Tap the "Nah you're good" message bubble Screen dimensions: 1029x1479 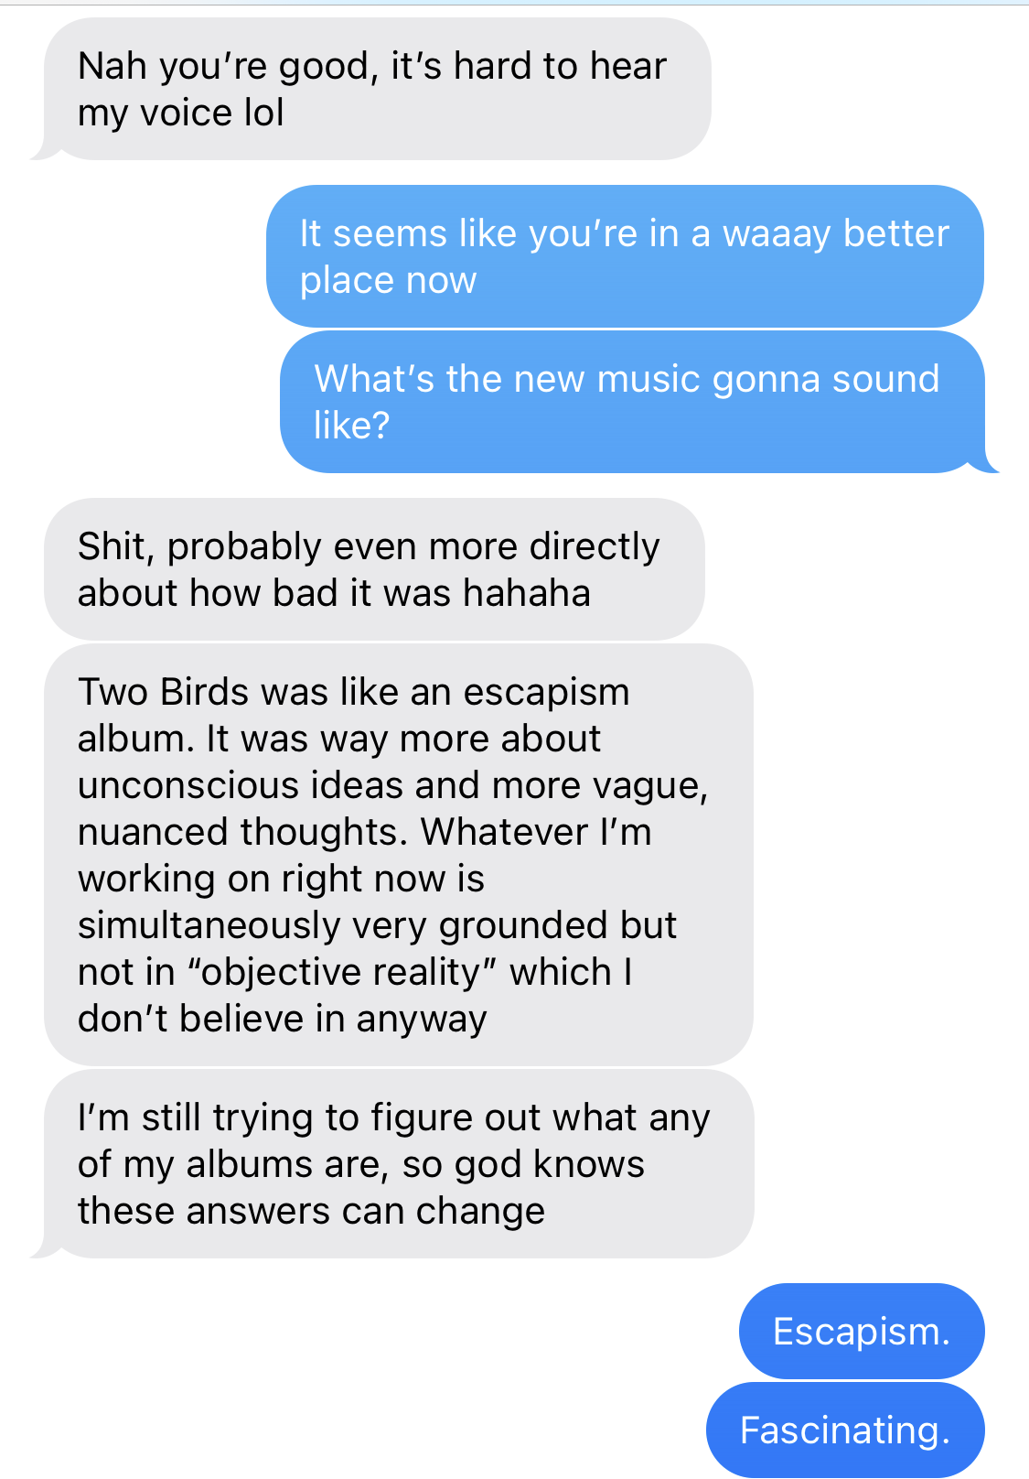(x=375, y=90)
